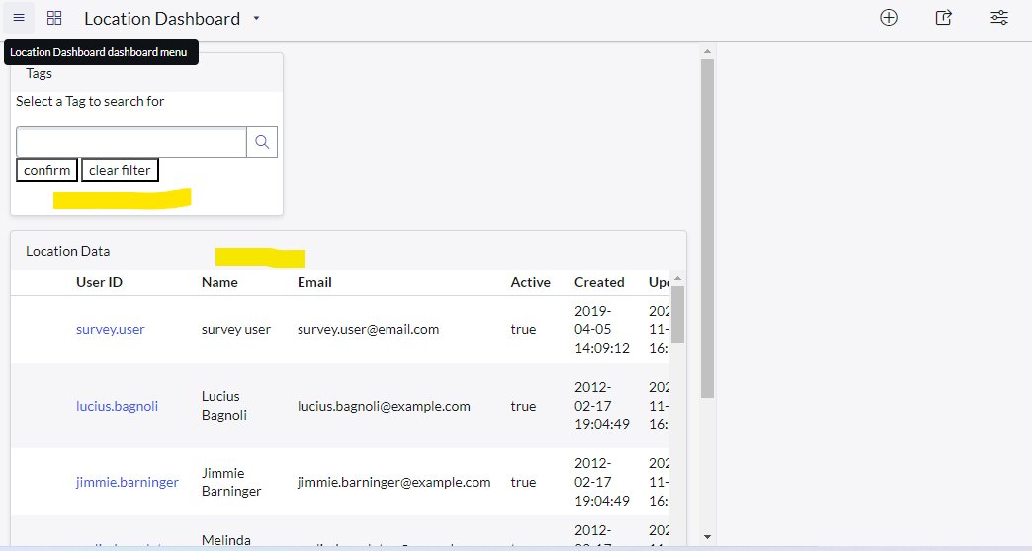
Task: Click the Location Data widget title
Action: [68, 251]
